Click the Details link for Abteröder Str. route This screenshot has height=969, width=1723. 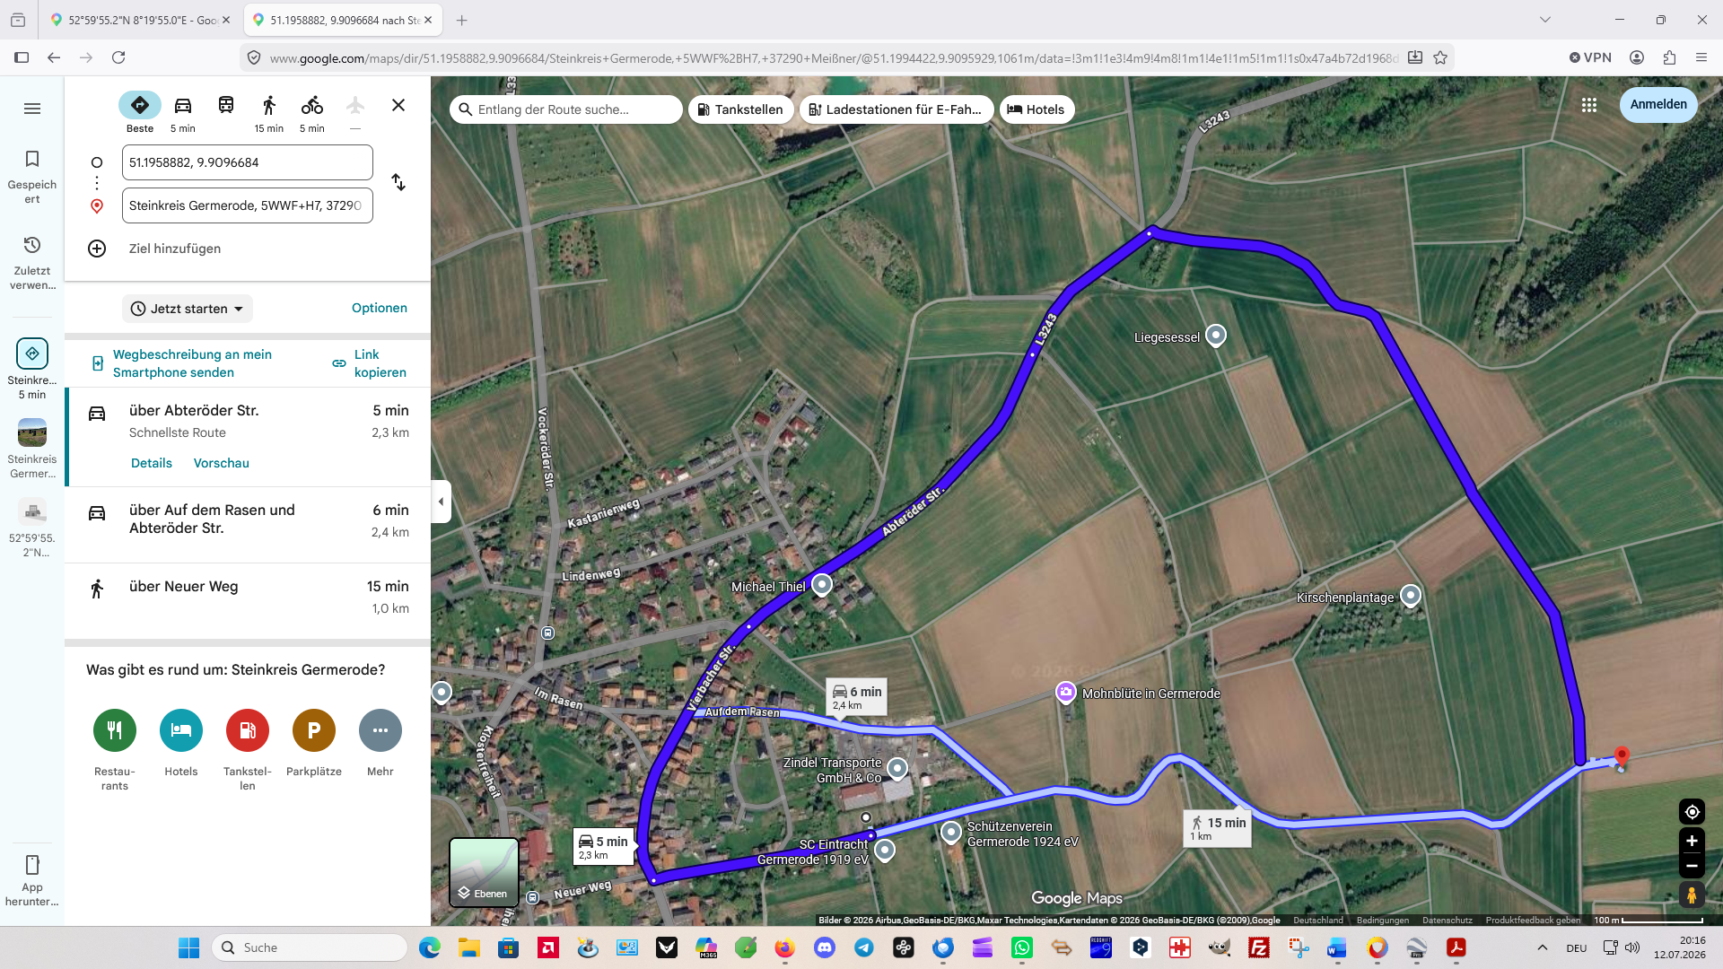(152, 463)
